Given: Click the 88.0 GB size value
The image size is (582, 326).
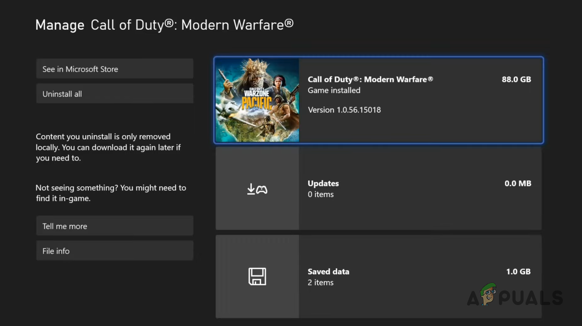Looking at the screenshot, I should [x=516, y=79].
